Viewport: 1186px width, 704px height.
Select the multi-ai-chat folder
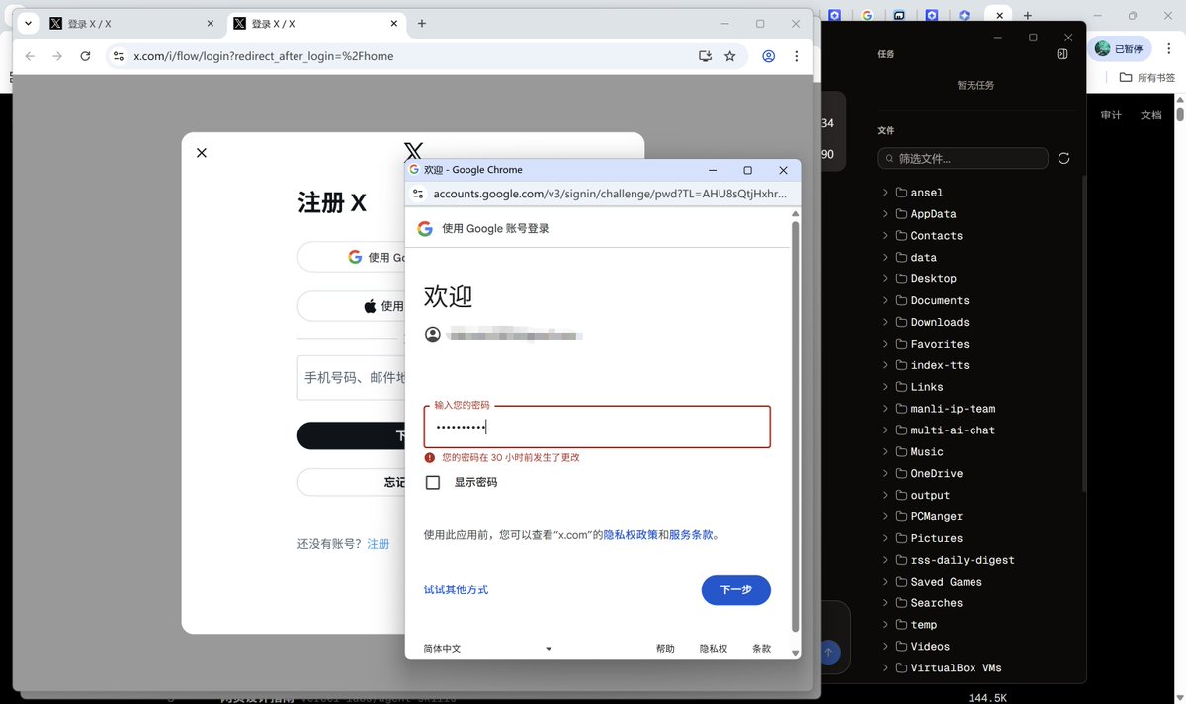pos(953,430)
